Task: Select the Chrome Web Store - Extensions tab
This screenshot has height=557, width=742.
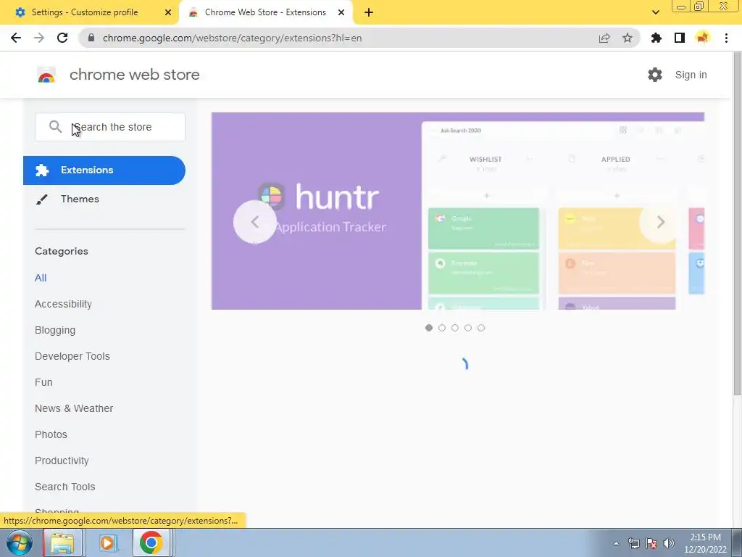Action: coord(265,12)
